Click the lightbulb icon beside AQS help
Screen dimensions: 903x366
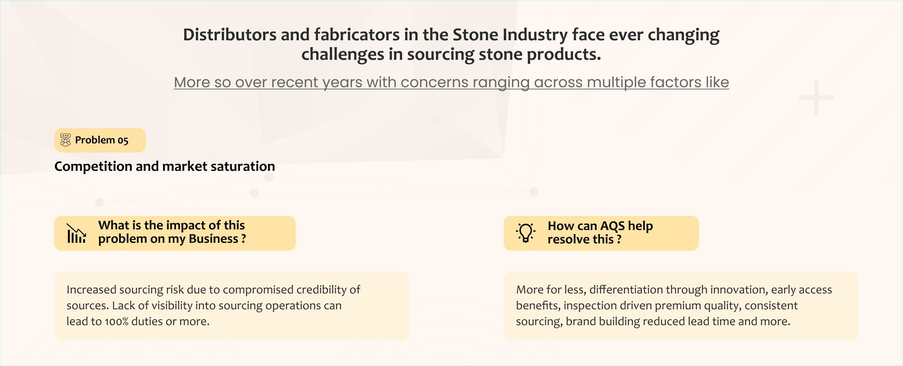[x=526, y=233]
